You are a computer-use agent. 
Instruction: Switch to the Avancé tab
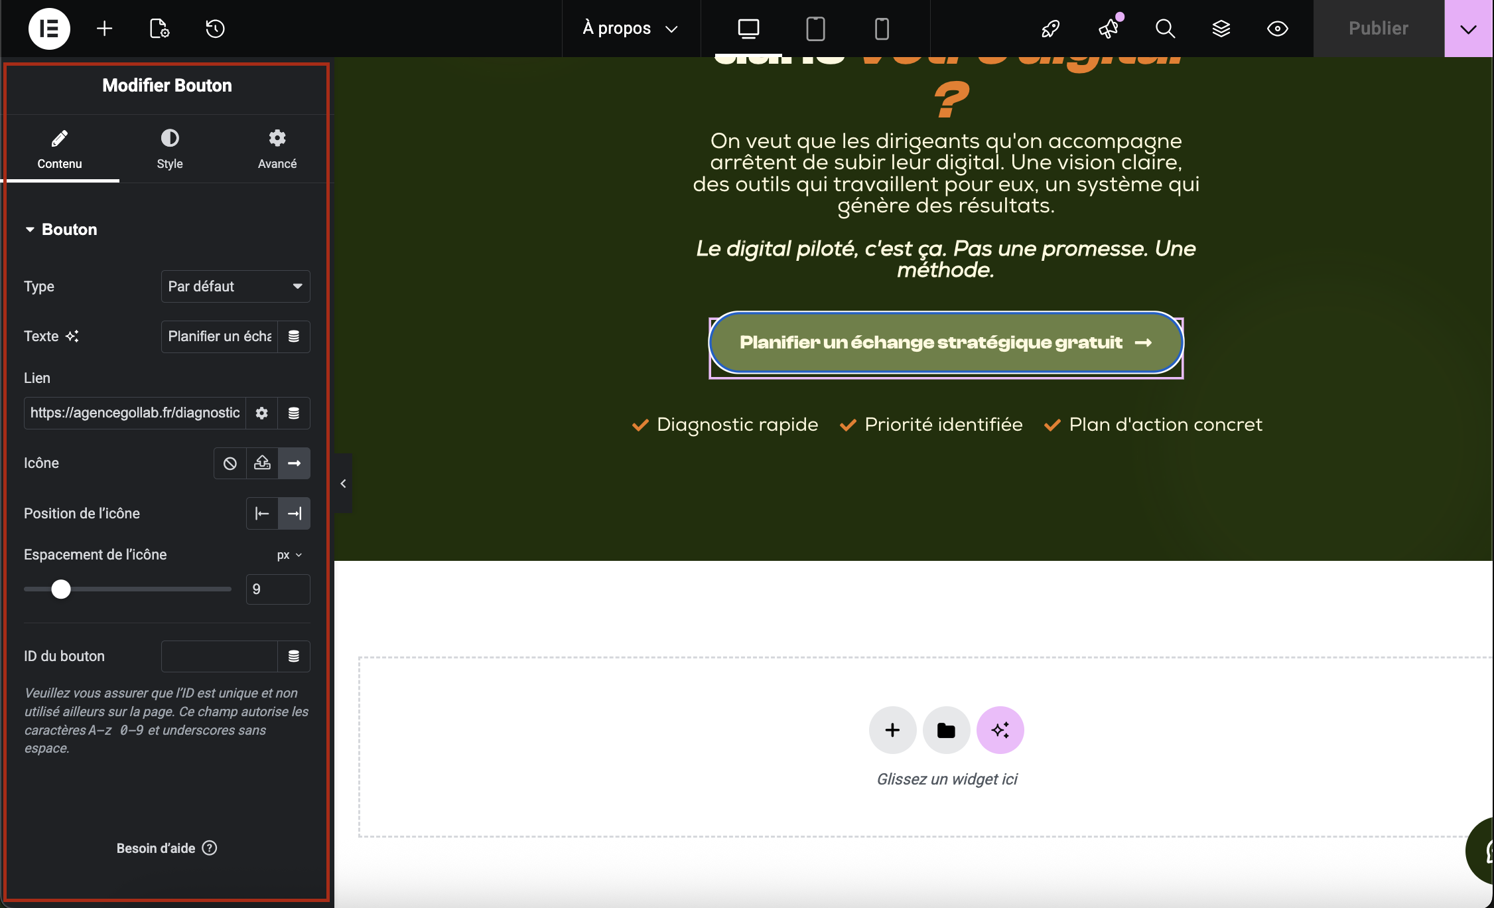point(277,149)
